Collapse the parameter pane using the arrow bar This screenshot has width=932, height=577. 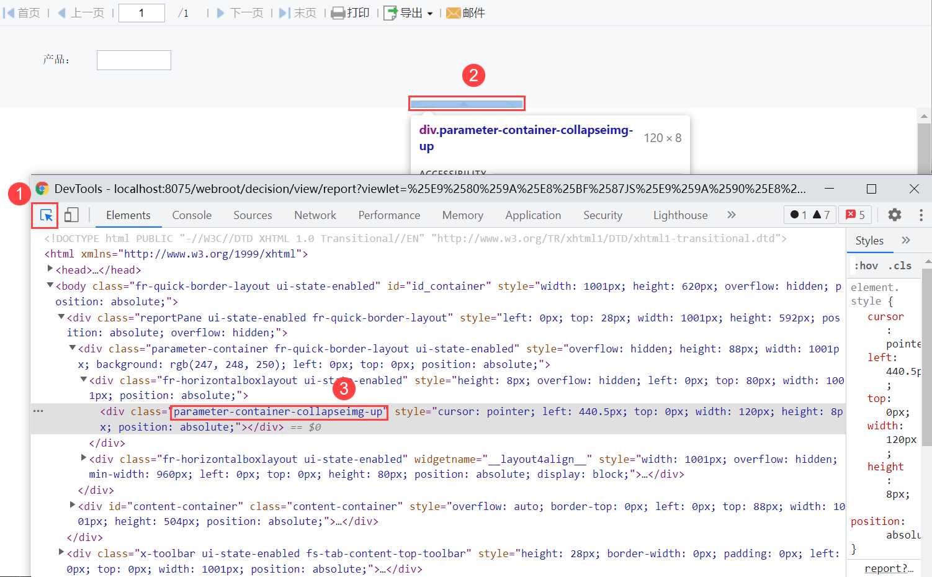pos(467,104)
